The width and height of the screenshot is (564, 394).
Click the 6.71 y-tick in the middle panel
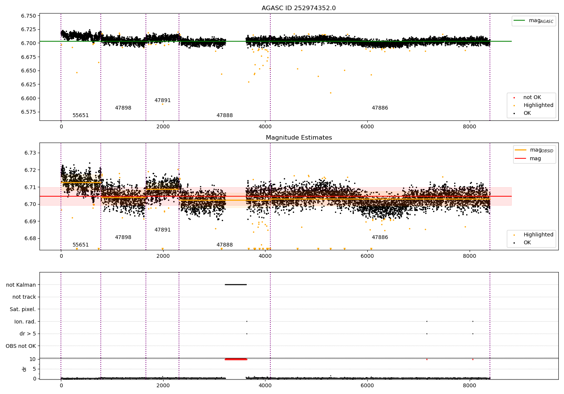click(30, 187)
